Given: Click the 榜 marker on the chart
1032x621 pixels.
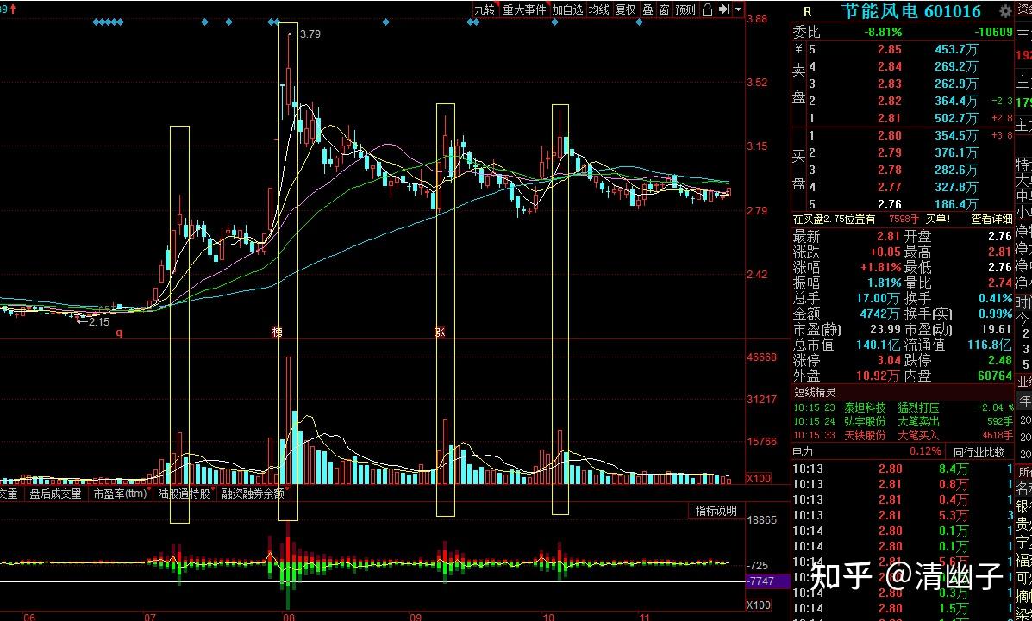Looking at the screenshot, I should click(277, 332).
